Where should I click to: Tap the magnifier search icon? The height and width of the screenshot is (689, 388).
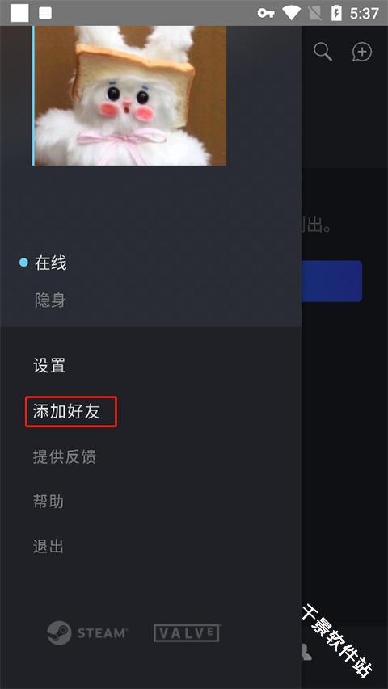323,52
